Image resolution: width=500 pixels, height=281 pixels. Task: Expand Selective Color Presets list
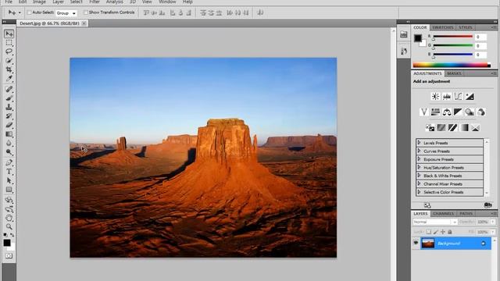click(x=419, y=192)
